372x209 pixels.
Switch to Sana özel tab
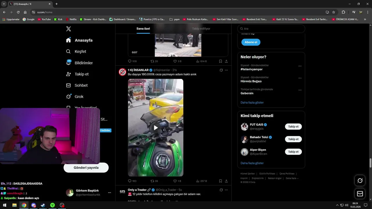pos(143,29)
